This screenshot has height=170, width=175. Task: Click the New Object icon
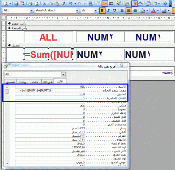click(x=154, y=4)
